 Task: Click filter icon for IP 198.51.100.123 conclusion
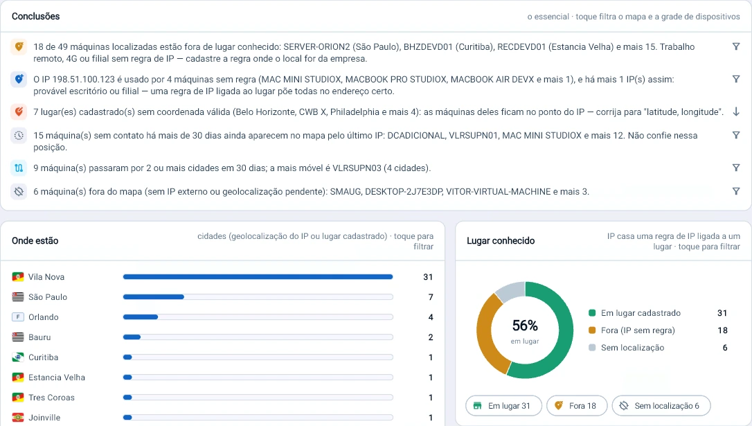[735, 79]
